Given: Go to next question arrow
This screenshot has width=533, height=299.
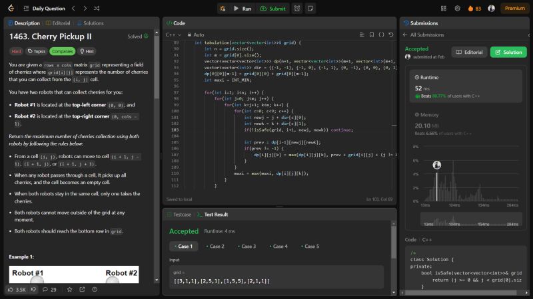Looking at the screenshot, I should point(85,8).
